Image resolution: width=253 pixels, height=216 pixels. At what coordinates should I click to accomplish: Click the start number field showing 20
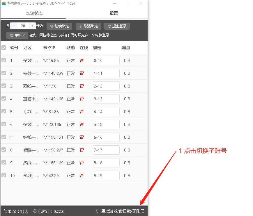(x=23, y=26)
